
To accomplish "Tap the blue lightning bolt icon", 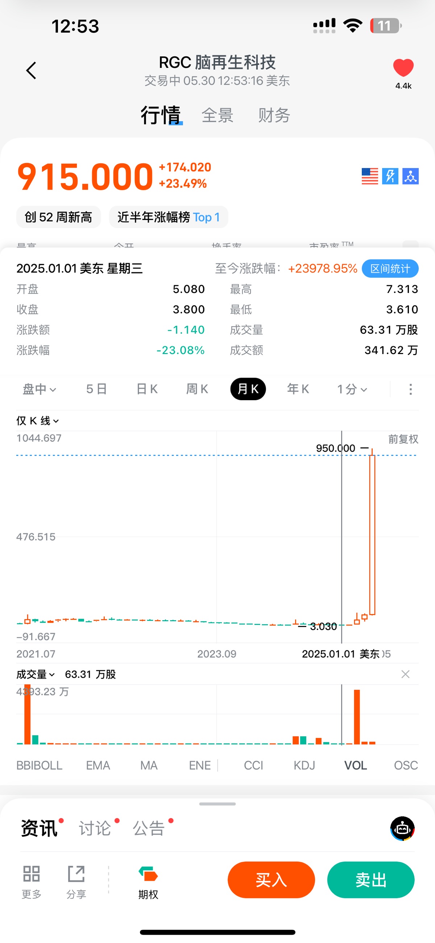I will coord(390,176).
